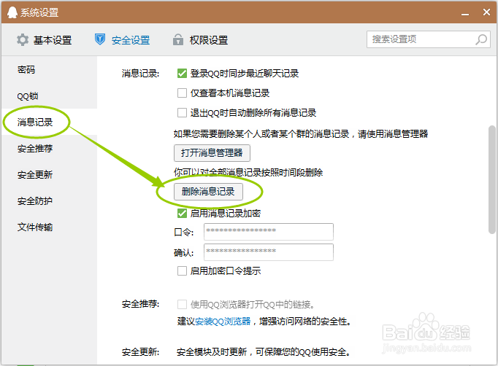Click the 安全更新: section label
The height and width of the screenshot is (366, 498).
(x=141, y=352)
